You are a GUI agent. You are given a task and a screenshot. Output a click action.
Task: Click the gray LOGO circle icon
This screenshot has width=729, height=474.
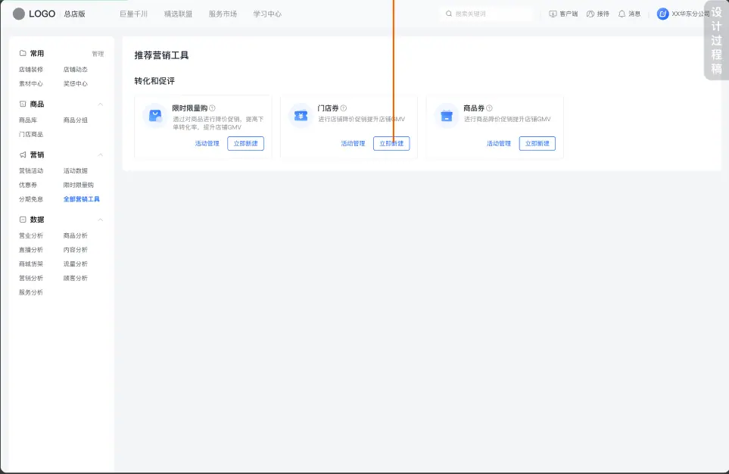(x=19, y=14)
